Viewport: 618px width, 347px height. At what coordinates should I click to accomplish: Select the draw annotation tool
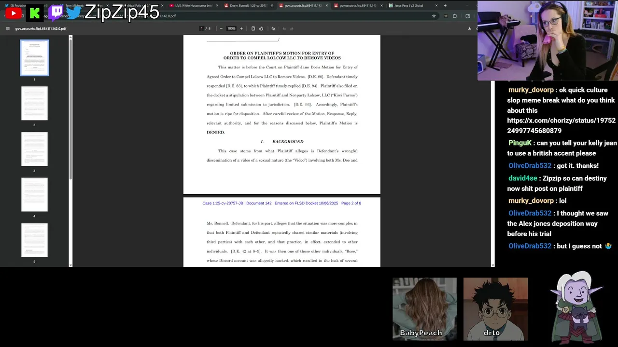point(273,28)
